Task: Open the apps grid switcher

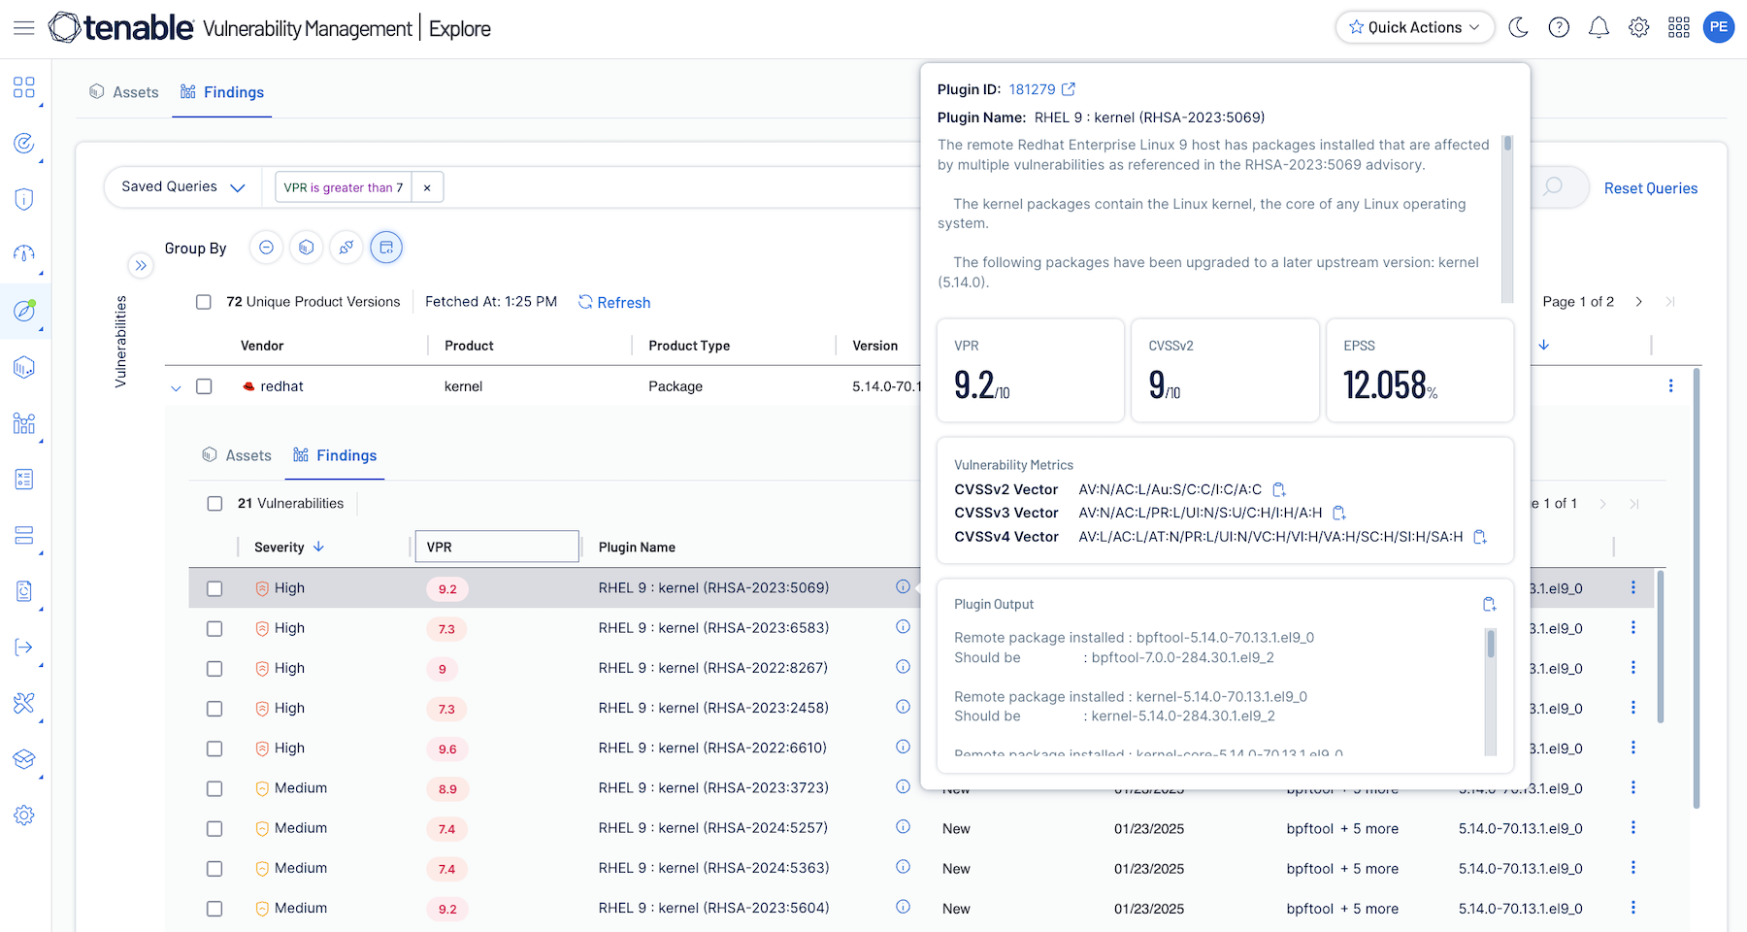Action: pos(1679,27)
